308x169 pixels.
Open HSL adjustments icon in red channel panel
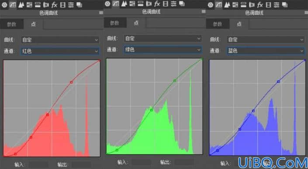point(29,5)
